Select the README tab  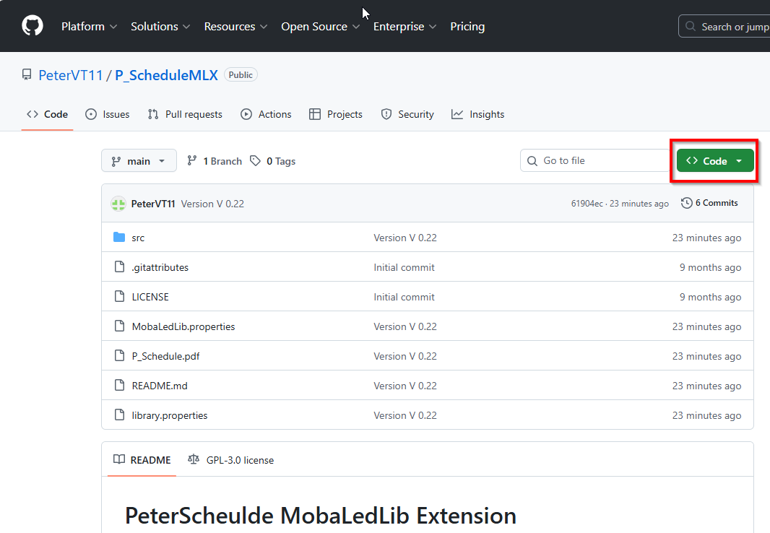click(x=142, y=460)
